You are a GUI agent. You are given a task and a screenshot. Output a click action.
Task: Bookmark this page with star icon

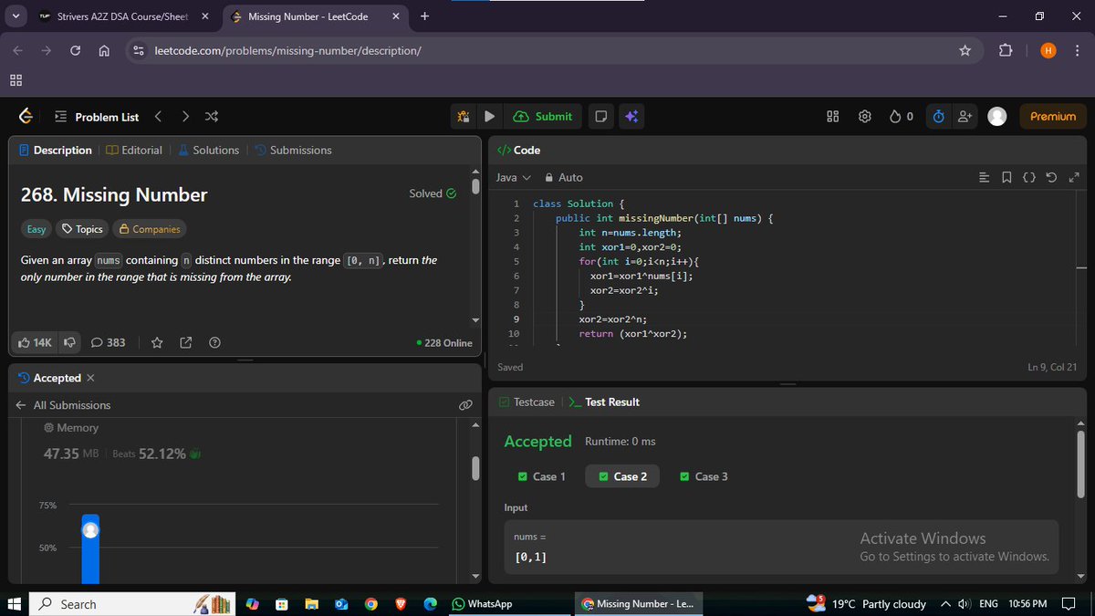click(x=965, y=51)
